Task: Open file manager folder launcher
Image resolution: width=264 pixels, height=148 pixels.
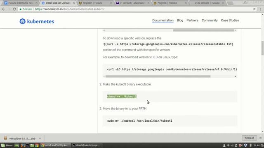Action: (x=32, y=145)
